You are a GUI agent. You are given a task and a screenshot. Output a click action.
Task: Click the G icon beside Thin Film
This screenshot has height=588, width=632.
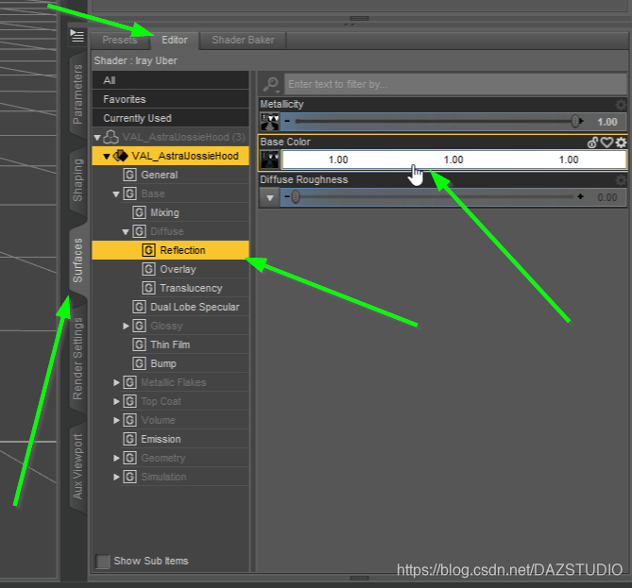pos(139,344)
